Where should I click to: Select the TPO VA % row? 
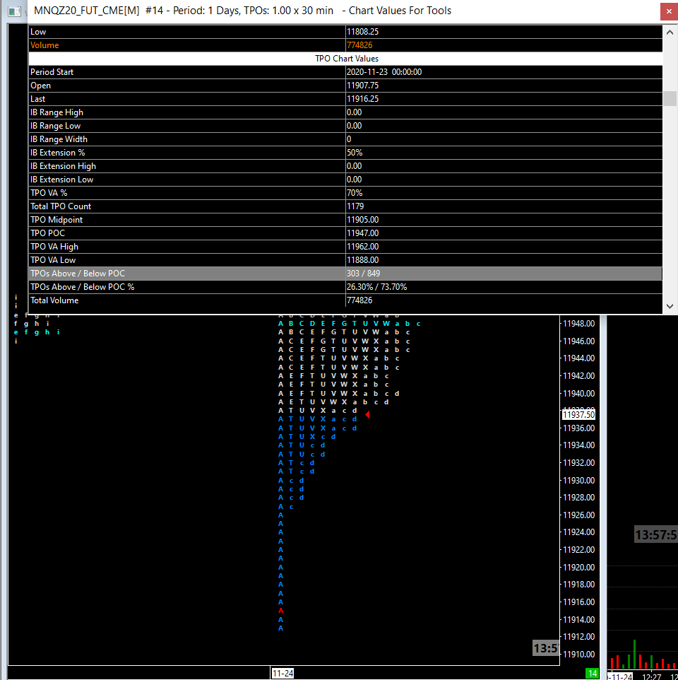tap(345, 193)
